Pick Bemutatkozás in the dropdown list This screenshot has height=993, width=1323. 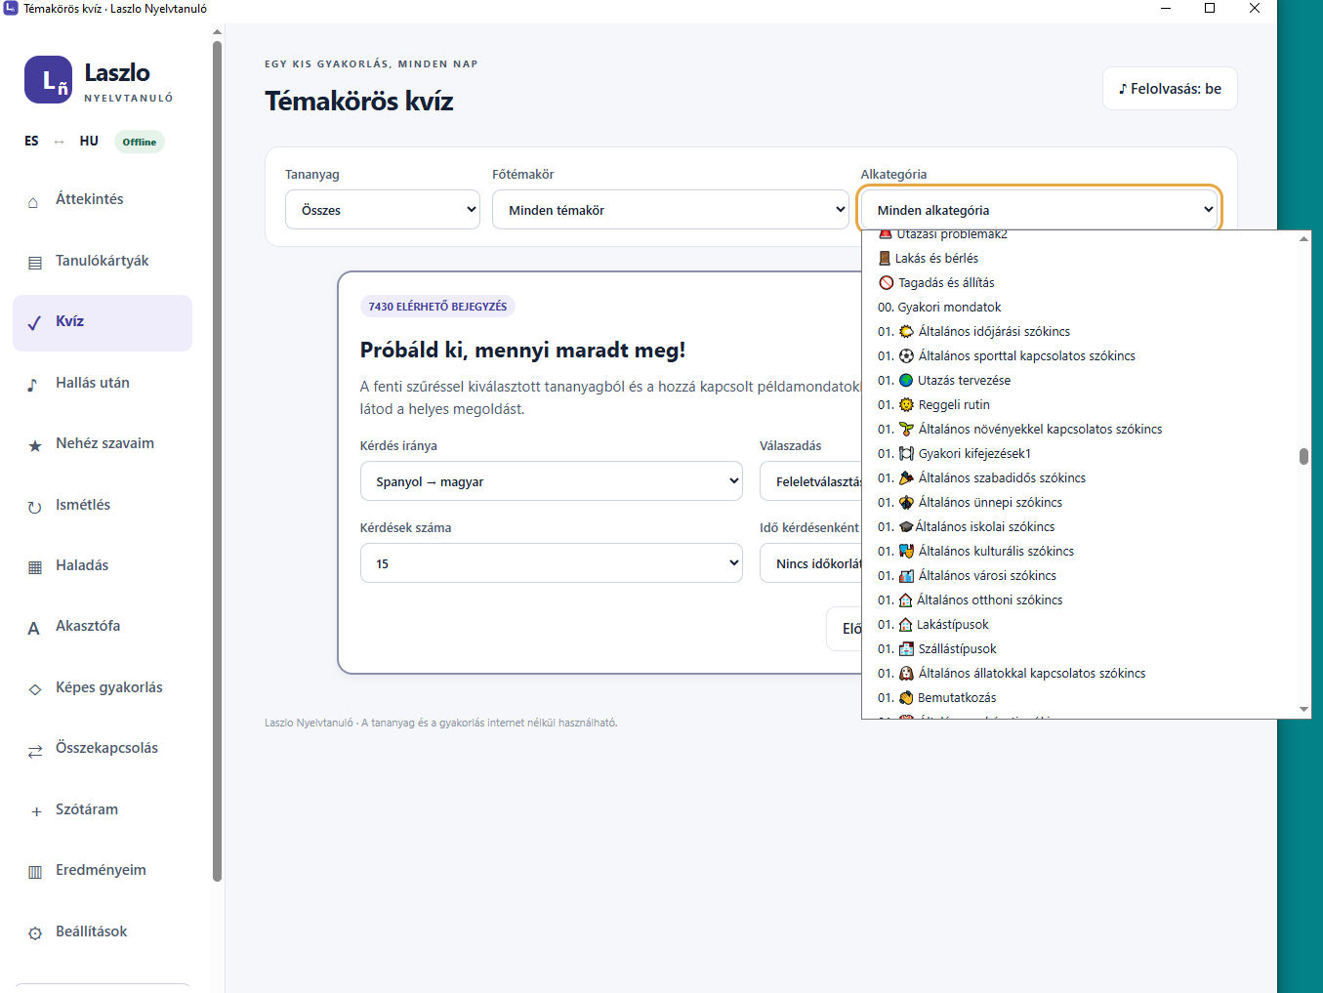tap(1080, 697)
